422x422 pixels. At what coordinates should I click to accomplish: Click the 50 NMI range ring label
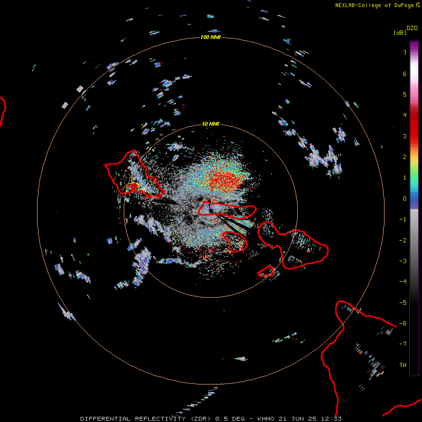[x=211, y=124]
